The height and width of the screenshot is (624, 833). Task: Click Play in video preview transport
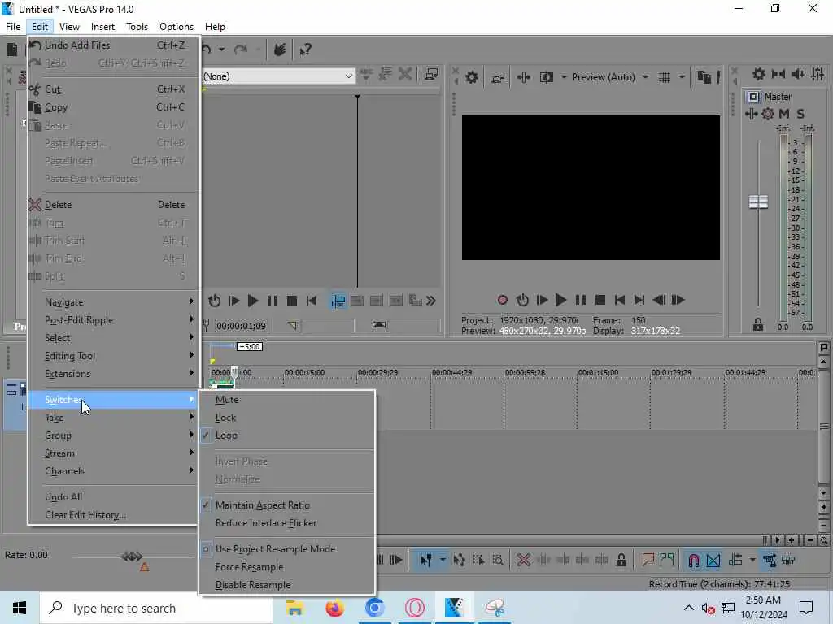[561, 301]
